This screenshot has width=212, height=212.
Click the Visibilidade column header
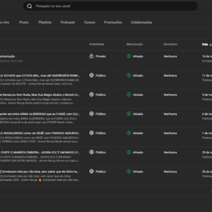point(97,44)
